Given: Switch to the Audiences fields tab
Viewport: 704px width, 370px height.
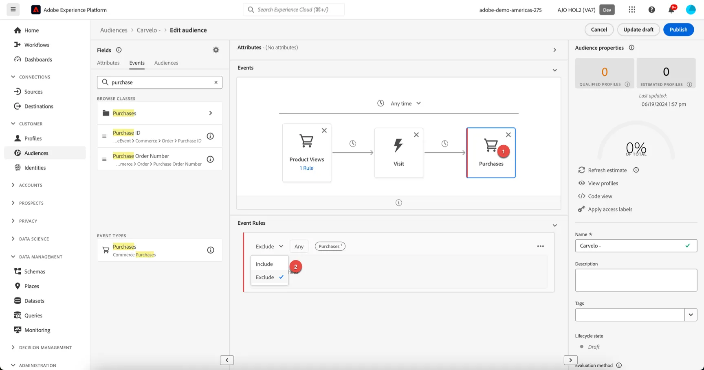Looking at the screenshot, I should point(166,63).
